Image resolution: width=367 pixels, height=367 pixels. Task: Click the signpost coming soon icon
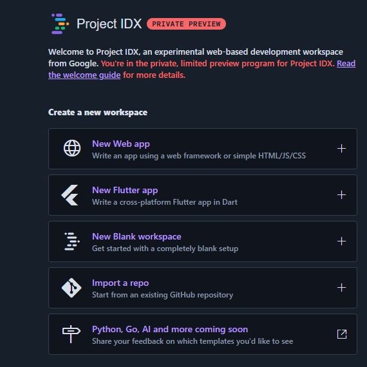(71, 334)
